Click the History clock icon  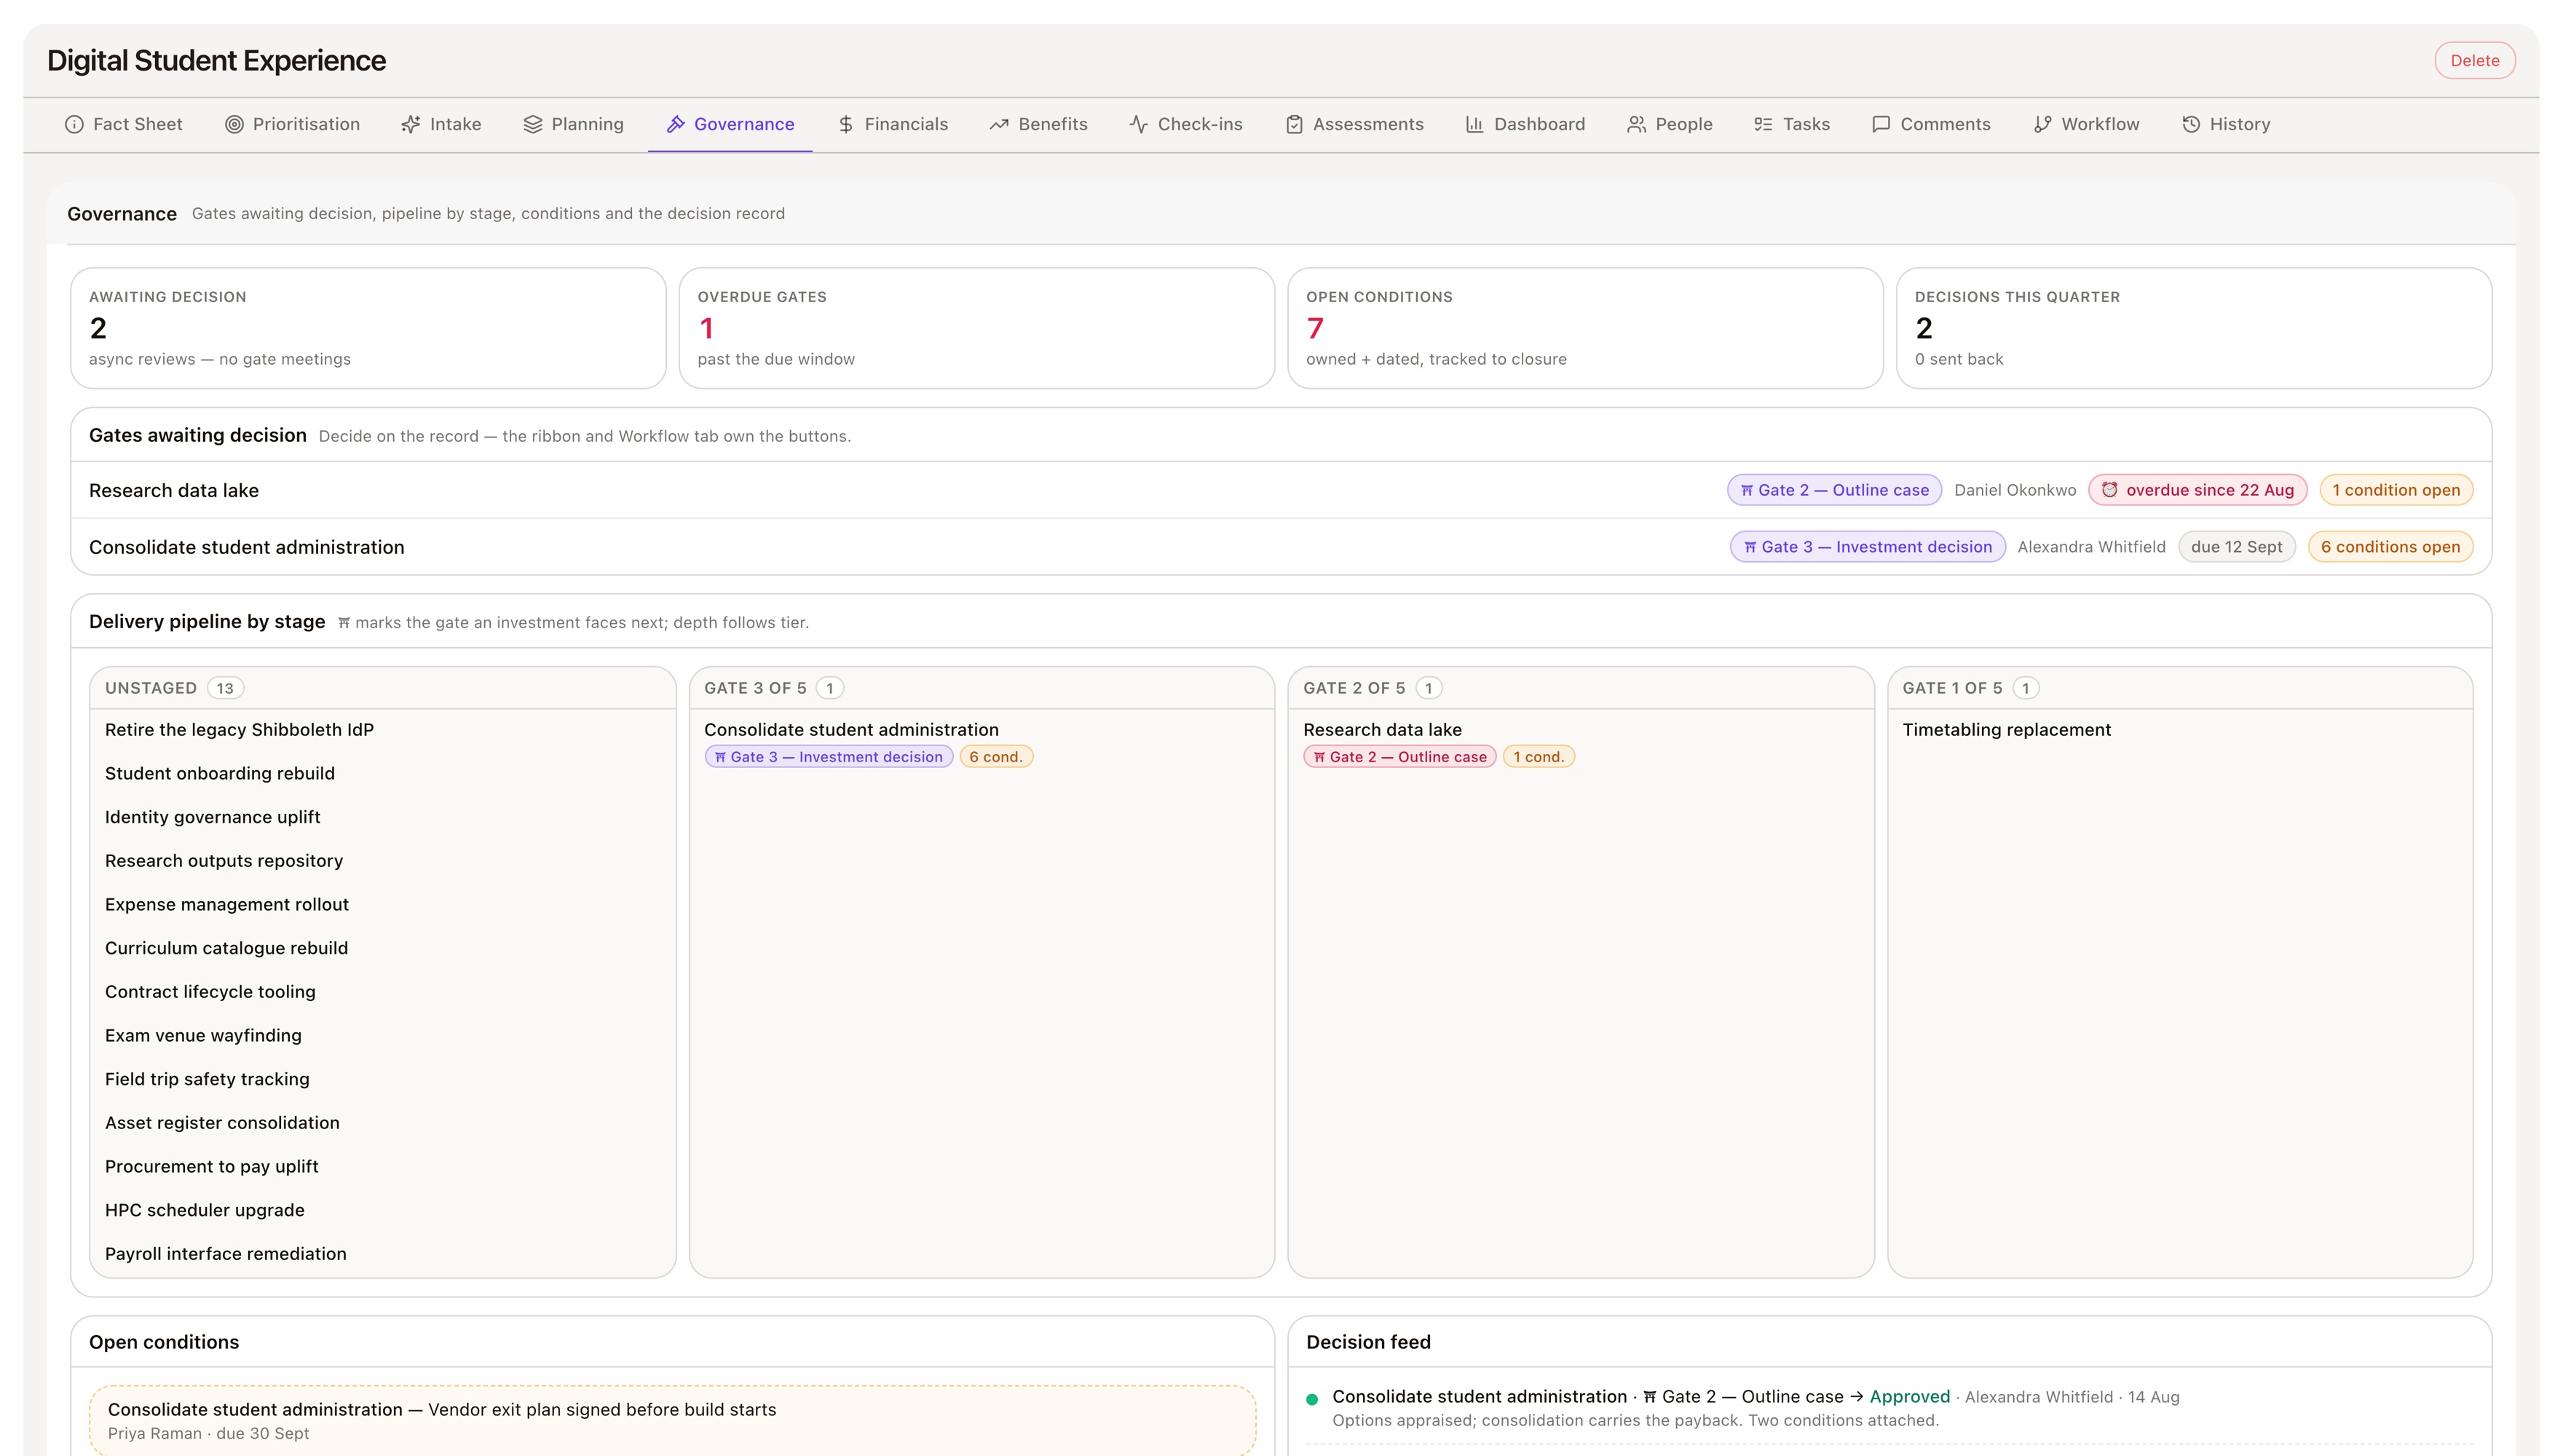pyautogui.click(x=2191, y=124)
